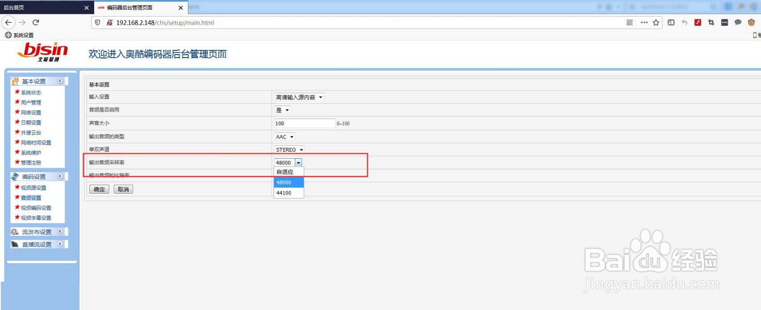
Task: Open 音频设置 in the sidebar
Action: (31, 198)
